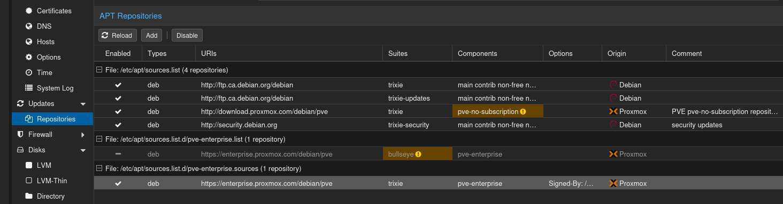Click the Firewall shield icon
783x204 pixels.
(x=20, y=134)
